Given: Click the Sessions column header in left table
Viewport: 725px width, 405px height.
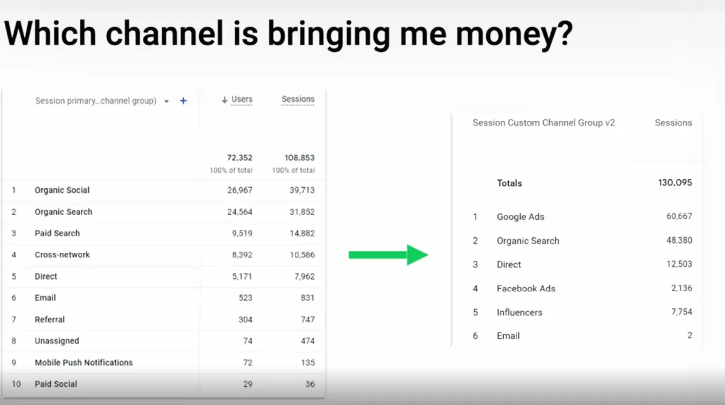Looking at the screenshot, I should tap(298, 100).
